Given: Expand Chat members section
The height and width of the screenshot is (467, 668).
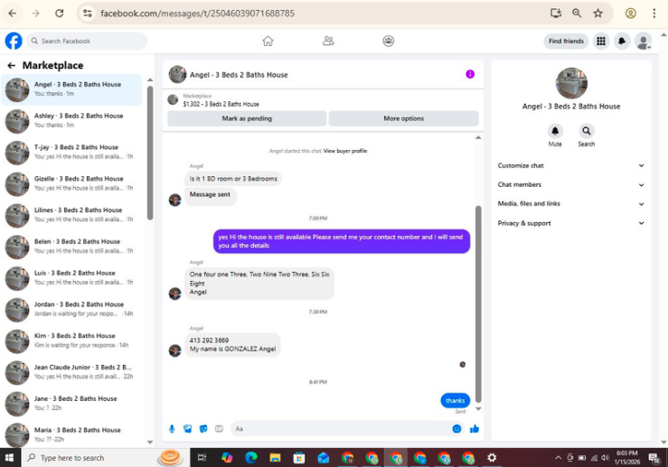Looking at the screenshot, I should click(571, 185).
